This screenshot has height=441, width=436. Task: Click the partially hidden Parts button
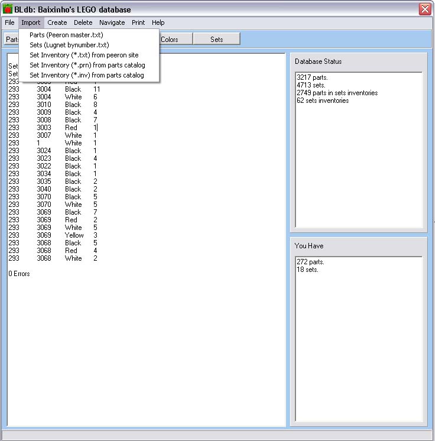pyautogui.click(x=12, y=40)
